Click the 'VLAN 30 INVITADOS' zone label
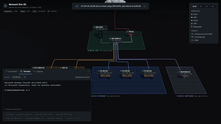 tap(185, 96)
